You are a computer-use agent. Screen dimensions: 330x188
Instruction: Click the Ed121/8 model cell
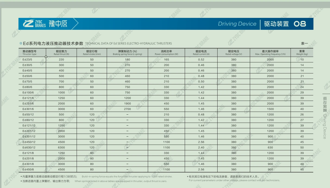[28, 153]
